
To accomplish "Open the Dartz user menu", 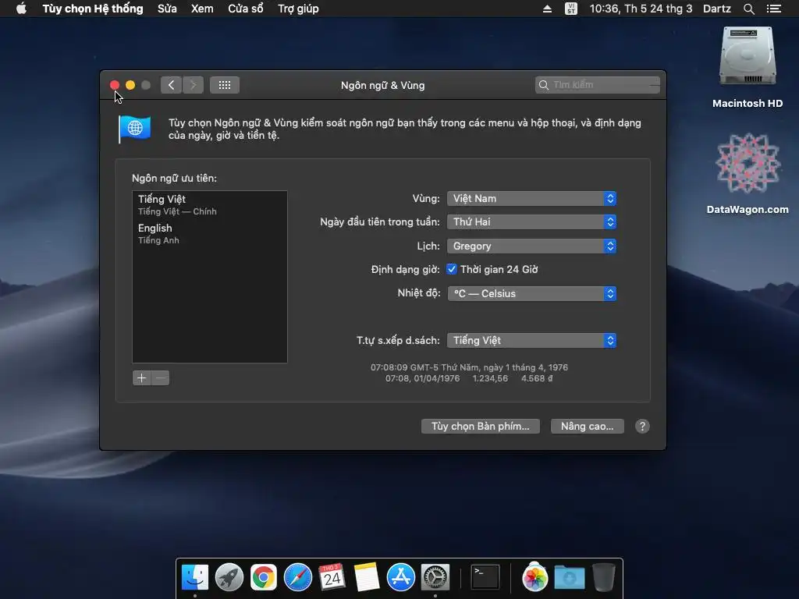I will pos(717,9).
